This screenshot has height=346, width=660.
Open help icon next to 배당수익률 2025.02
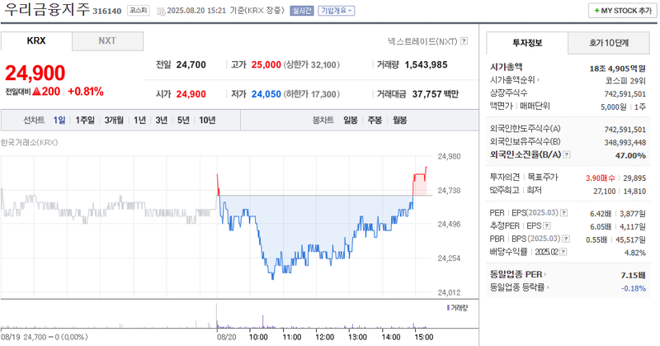click(563, 252)
